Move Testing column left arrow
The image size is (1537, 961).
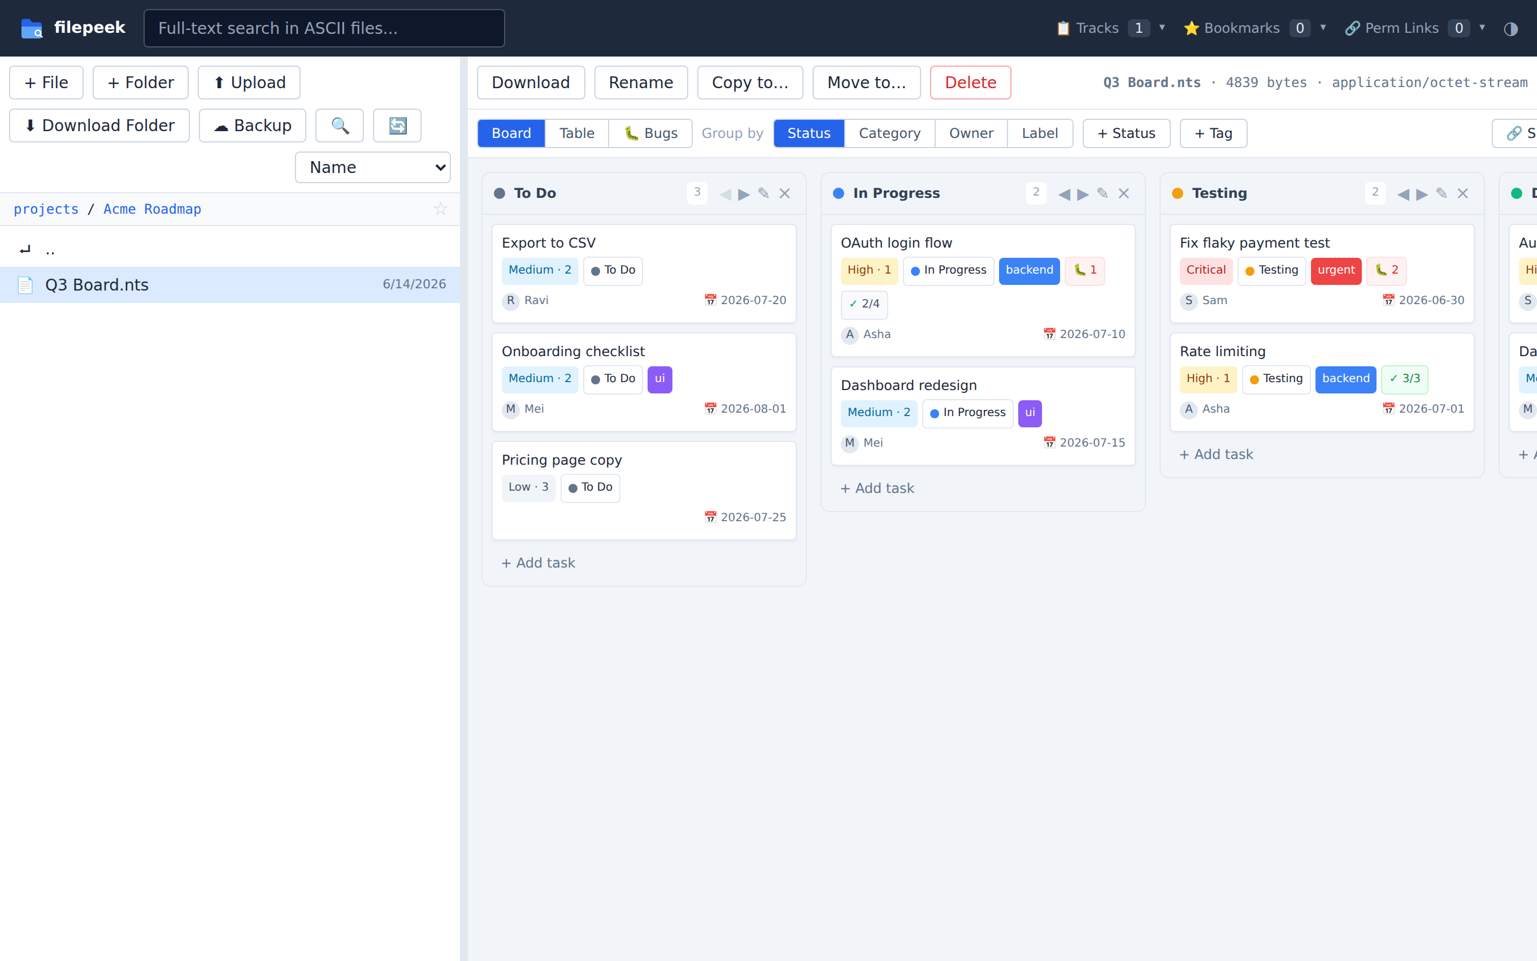(1404, 194)
